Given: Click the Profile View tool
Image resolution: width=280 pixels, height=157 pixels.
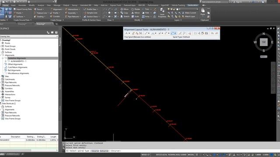Looking at the screenshot, I should 91,9.
